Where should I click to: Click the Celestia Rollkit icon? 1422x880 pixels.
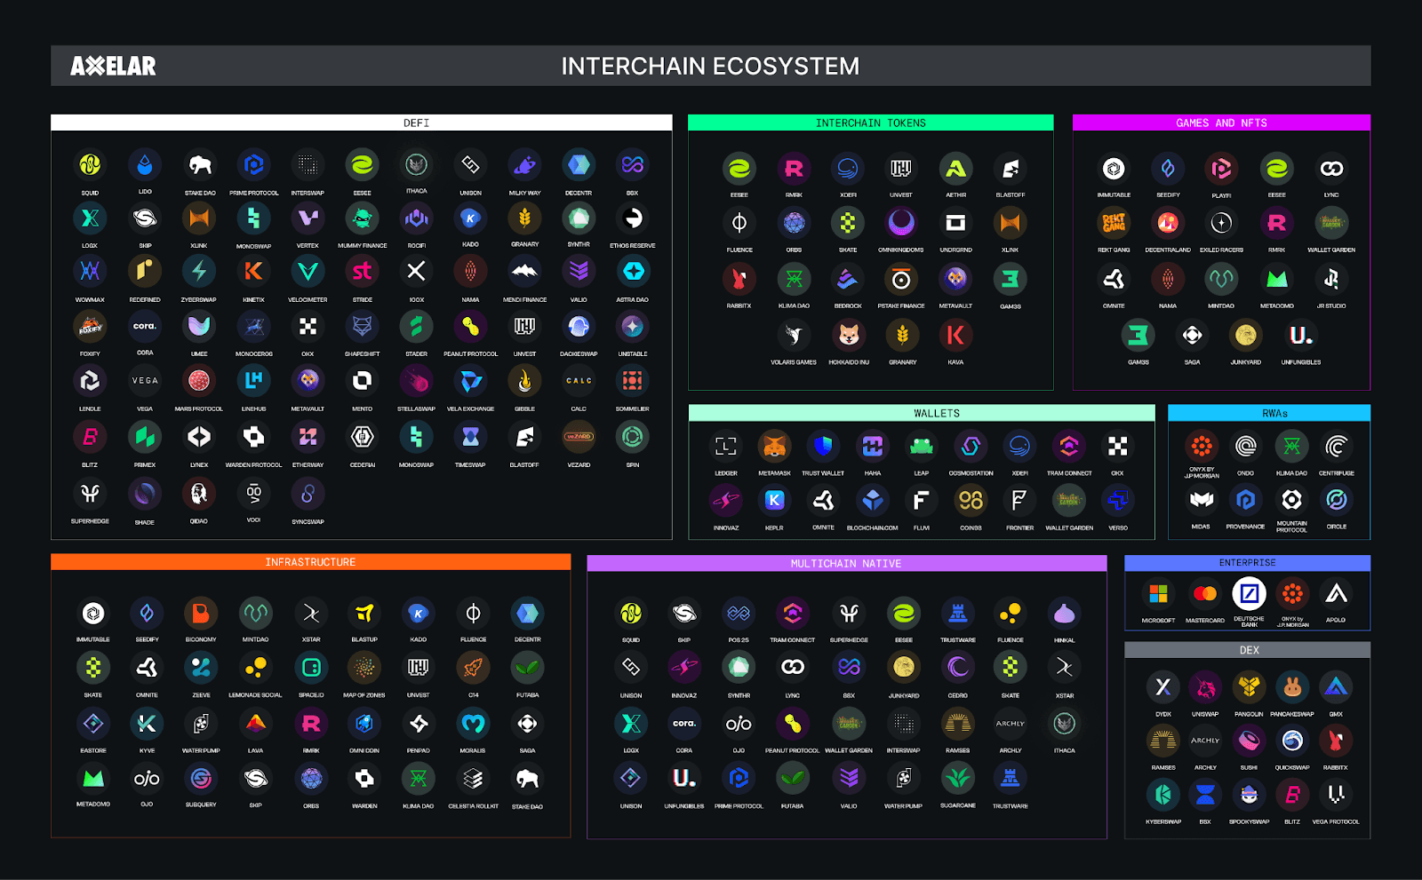click(473, 780)
